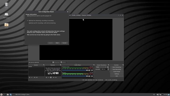Click the OBS icon in the system tray

click(x=163, y=95)
